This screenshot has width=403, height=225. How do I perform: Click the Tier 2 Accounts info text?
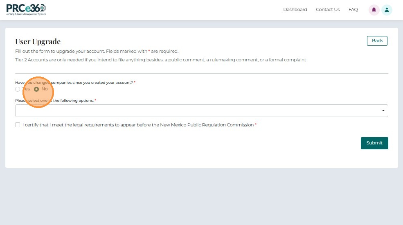160,60
